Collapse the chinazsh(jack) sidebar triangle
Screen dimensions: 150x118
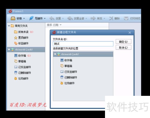point(9,49)
